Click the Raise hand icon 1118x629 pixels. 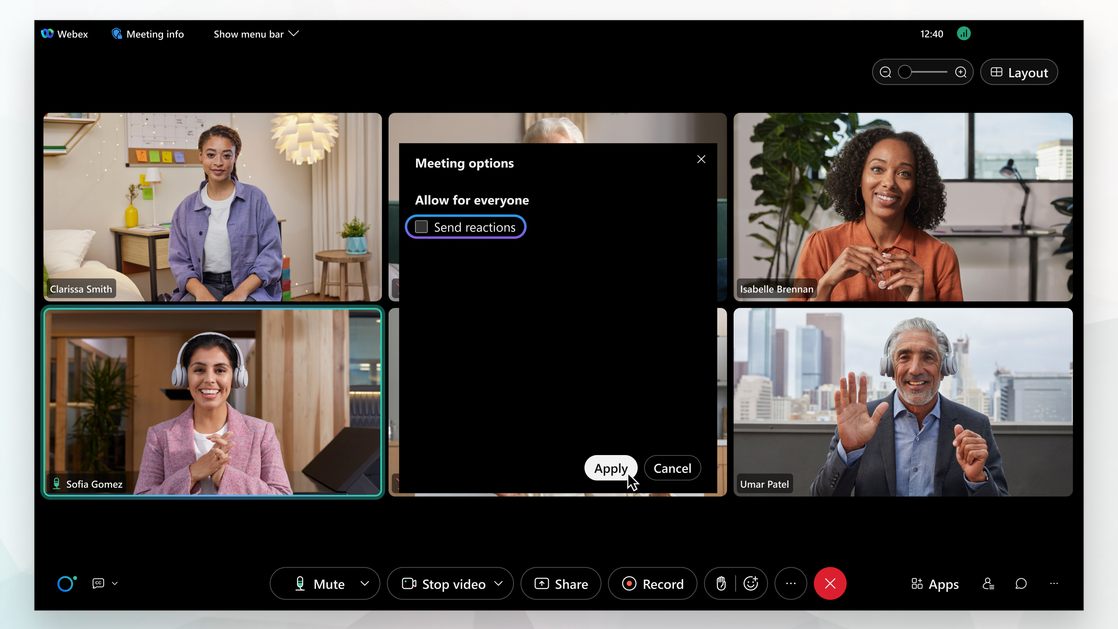[x=720, y=584]
